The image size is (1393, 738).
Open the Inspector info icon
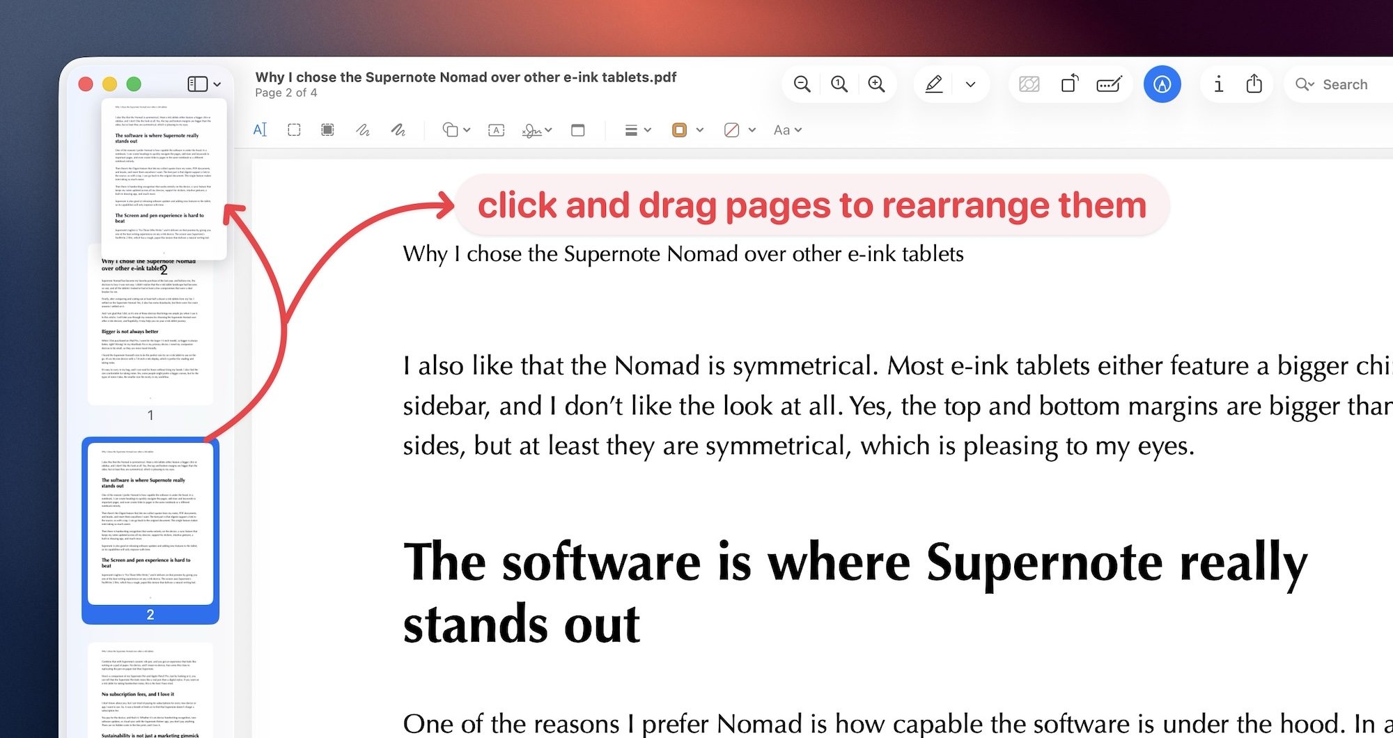coord(1218,84)
